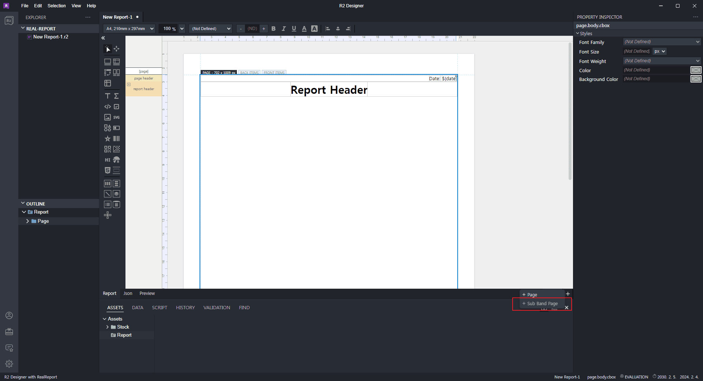Decrease font size with minus button
The image size is (703, 381).
tap(241, 29)
